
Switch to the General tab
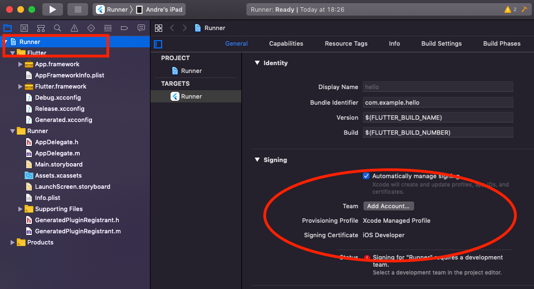(x=236, y=43)
